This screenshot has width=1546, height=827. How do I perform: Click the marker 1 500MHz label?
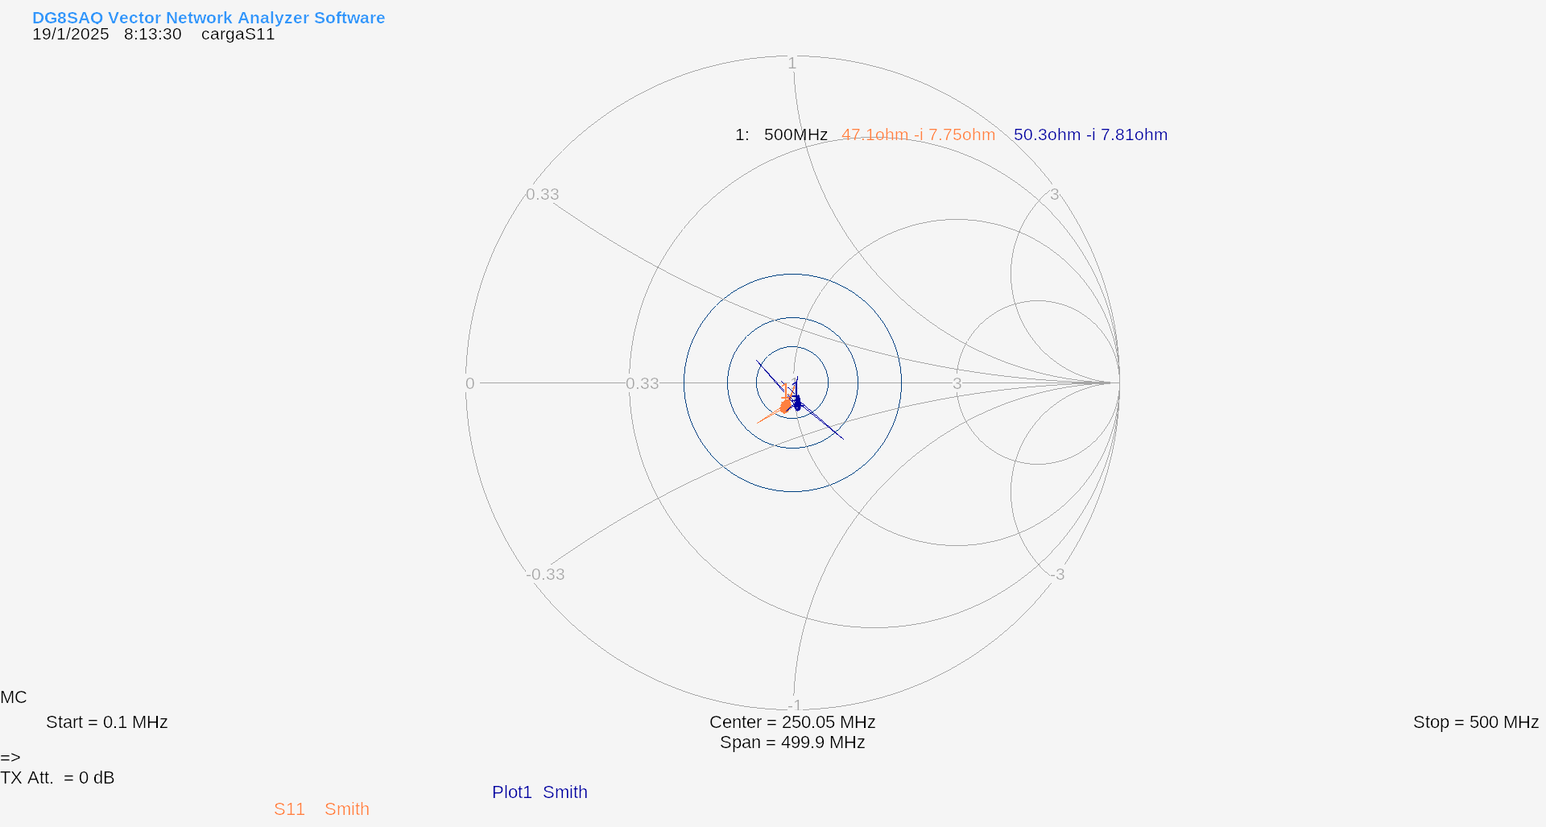point(781,134)
